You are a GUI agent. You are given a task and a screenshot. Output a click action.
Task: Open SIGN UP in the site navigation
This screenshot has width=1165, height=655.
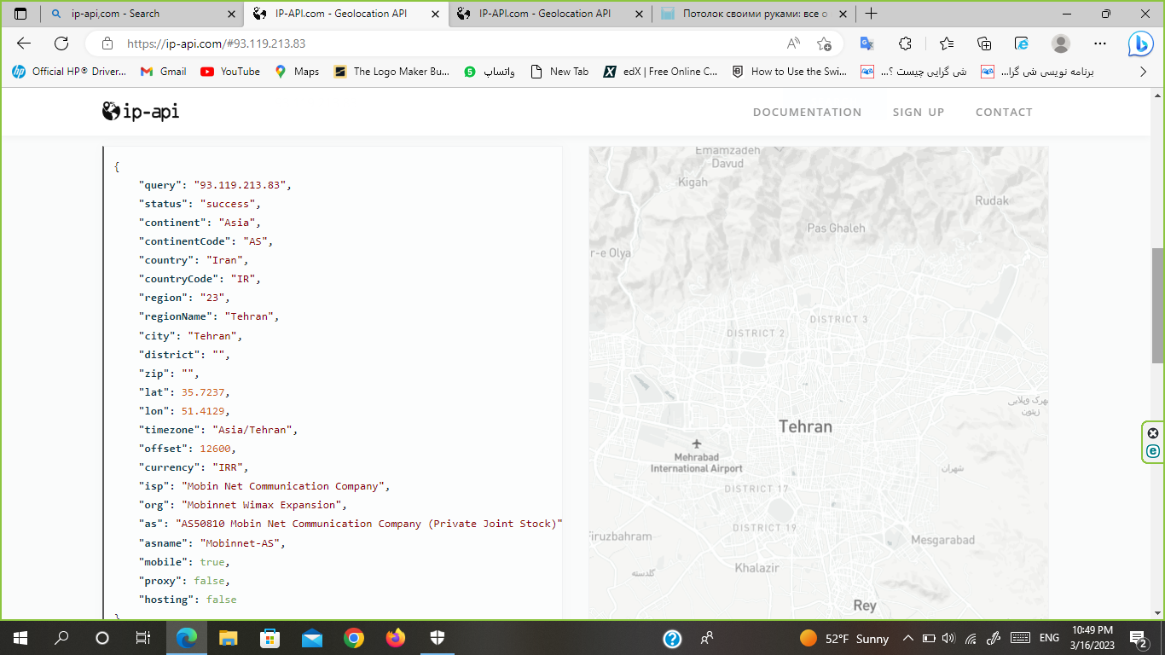click(x=919, y=112)
